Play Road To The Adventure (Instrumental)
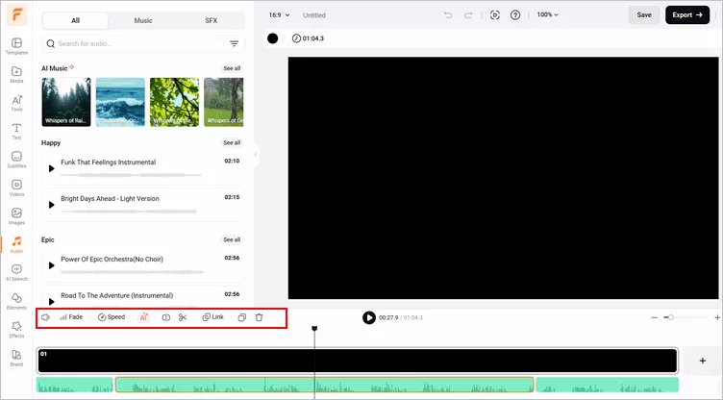This screenshot has width=723, height=400. click(52, 302)
